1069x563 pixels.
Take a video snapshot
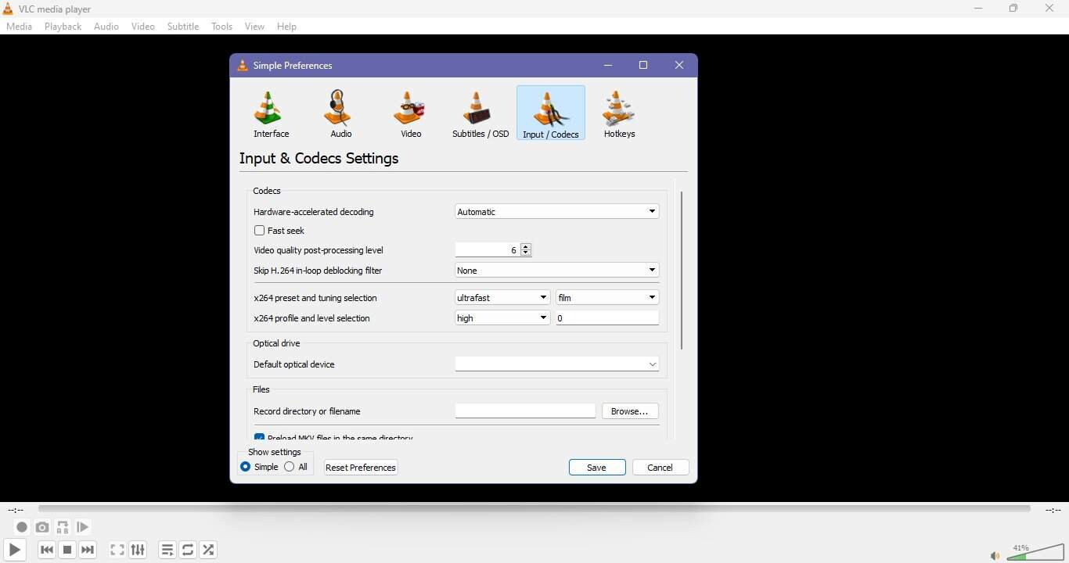click(41, 527)
